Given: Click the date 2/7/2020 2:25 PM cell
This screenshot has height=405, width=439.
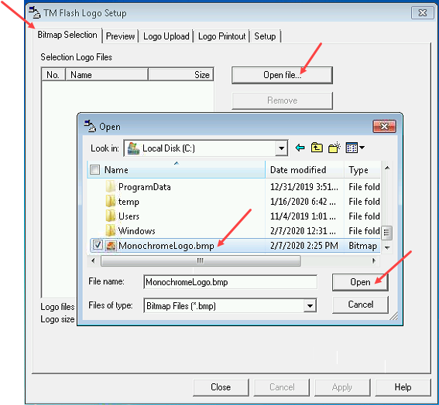Looking at the screenshot, I should (304, 246).
